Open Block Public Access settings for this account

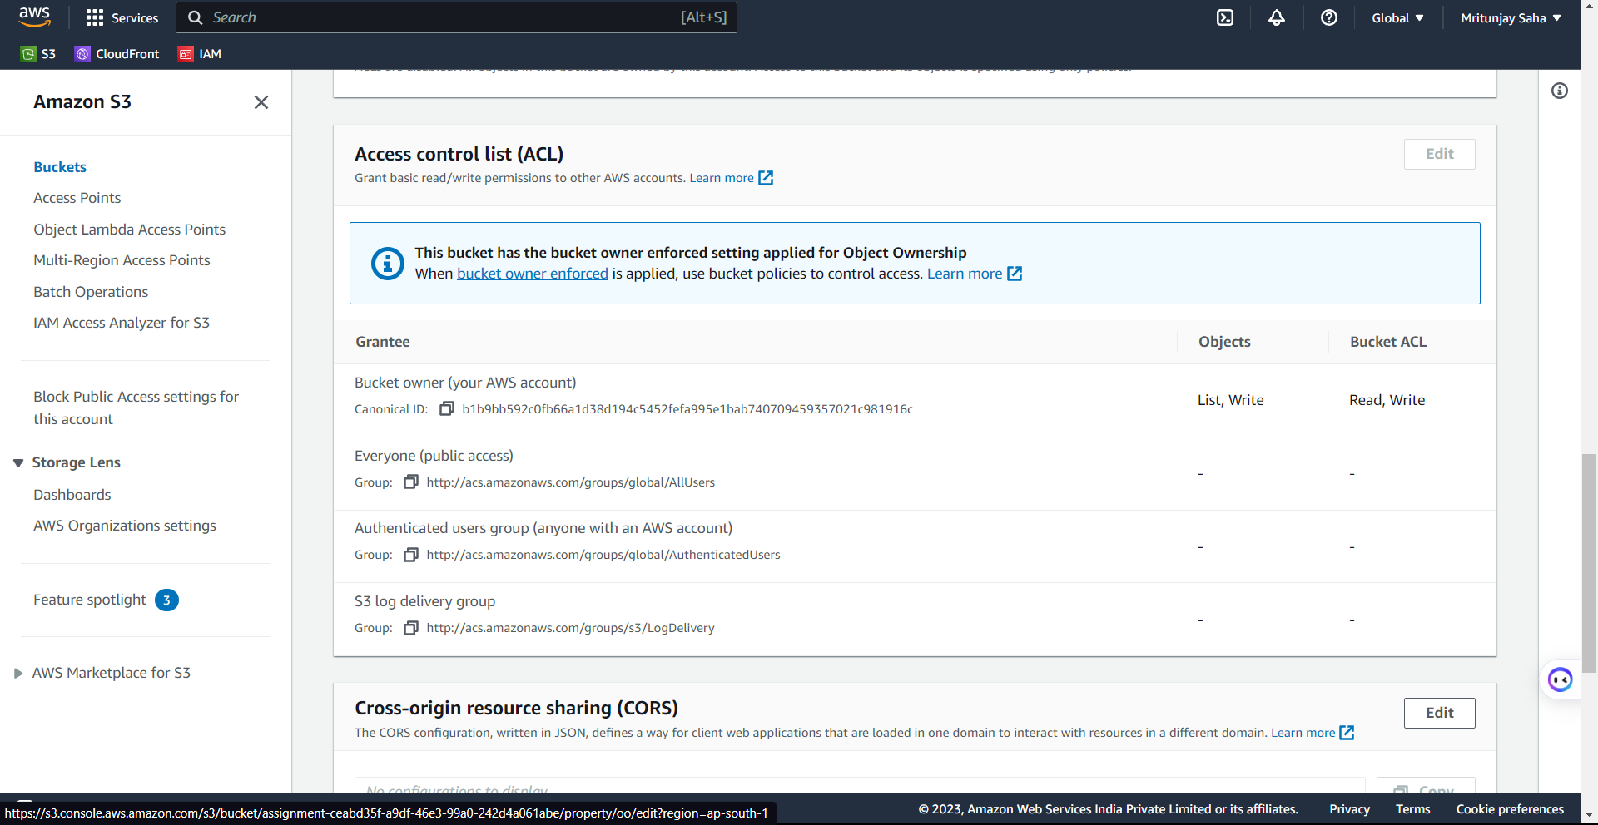click(x=136, y=408)
